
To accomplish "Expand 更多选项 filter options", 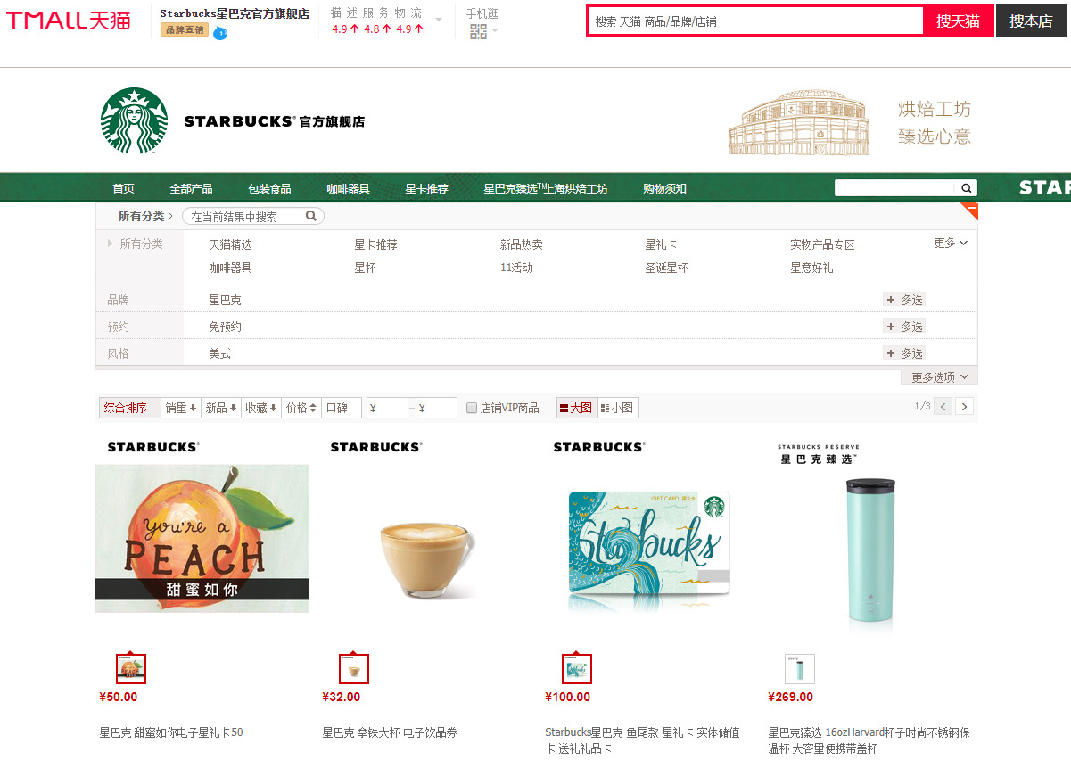I will [939, 376].
